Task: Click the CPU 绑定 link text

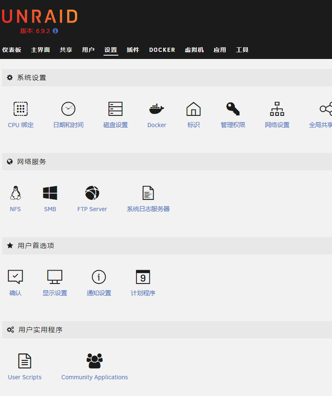Action: pos(21,125)
